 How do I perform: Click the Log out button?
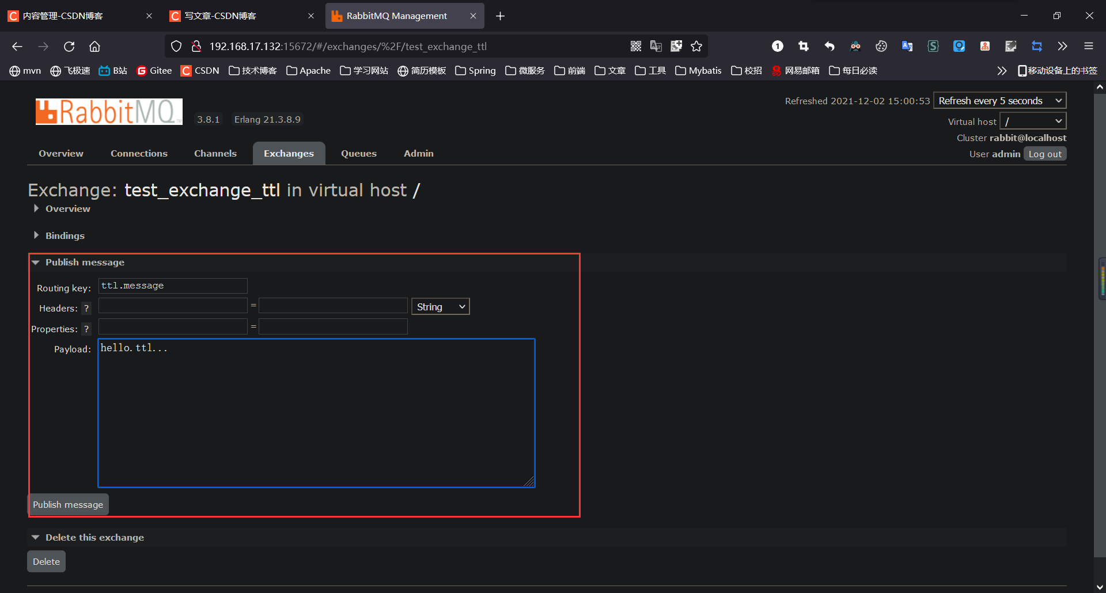point(1045,154)
